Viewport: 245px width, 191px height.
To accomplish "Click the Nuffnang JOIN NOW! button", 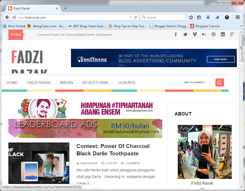I will pos(220,59).
